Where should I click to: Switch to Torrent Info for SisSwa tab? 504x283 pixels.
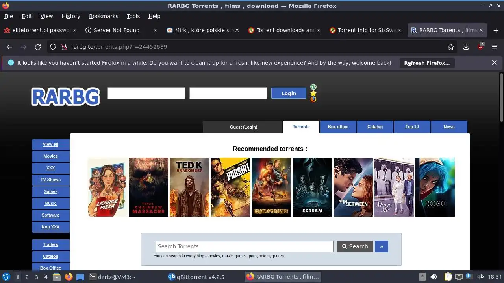click(365, 30)
